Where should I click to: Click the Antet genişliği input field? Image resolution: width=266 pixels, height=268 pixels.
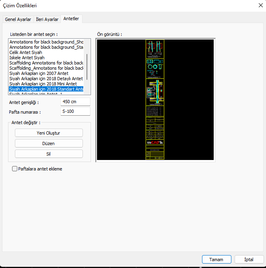coord(75,102)
